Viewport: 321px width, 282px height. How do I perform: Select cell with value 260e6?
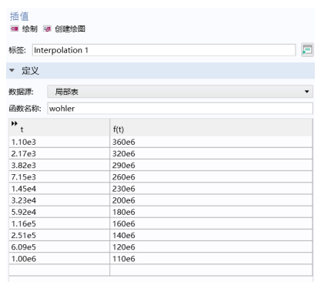[x=211, y=177]
